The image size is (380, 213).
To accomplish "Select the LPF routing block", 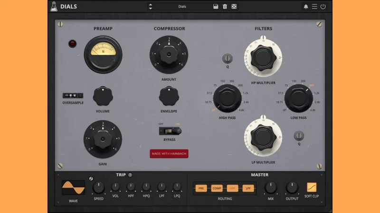I will pyautogui.click(x=248, y=188).
